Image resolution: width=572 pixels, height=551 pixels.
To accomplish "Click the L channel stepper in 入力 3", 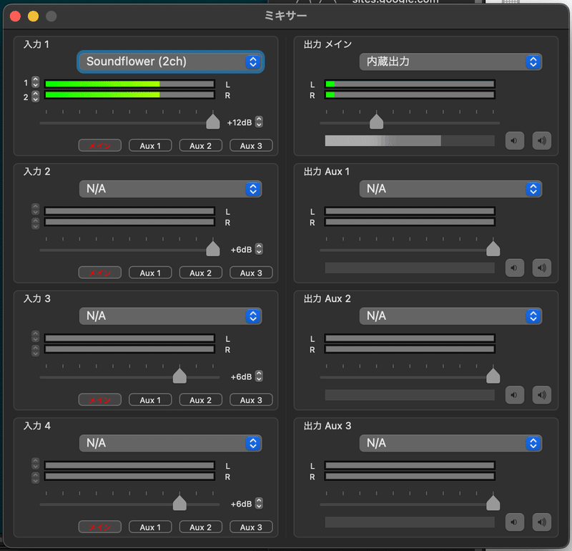I will pos(35,336).
